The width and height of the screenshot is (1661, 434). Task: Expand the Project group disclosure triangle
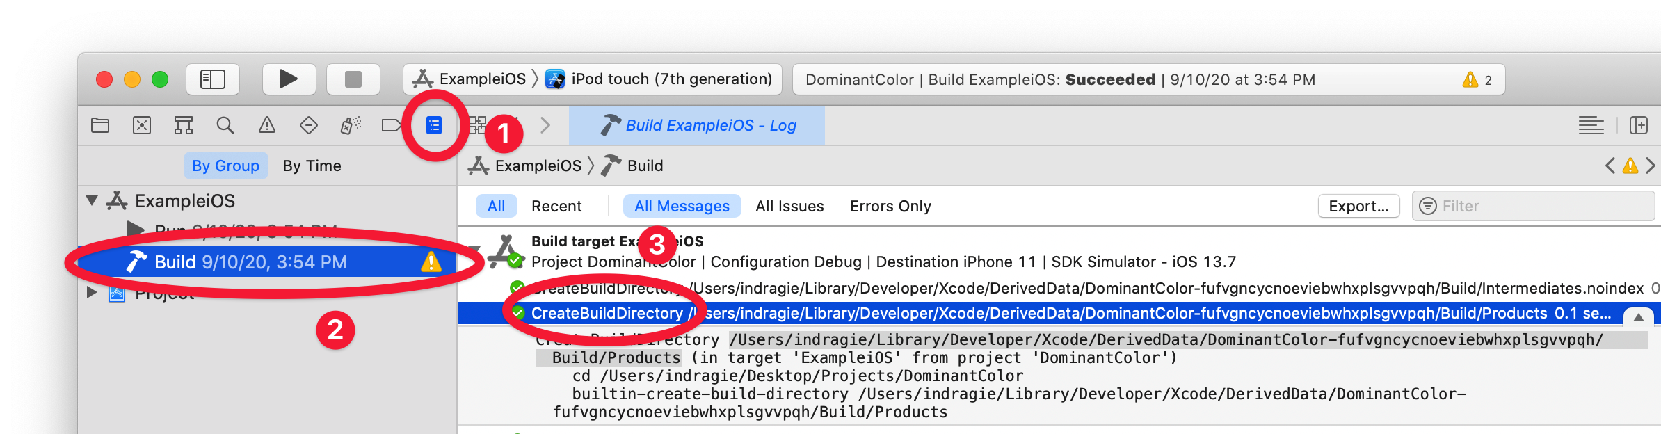(92, 292)
